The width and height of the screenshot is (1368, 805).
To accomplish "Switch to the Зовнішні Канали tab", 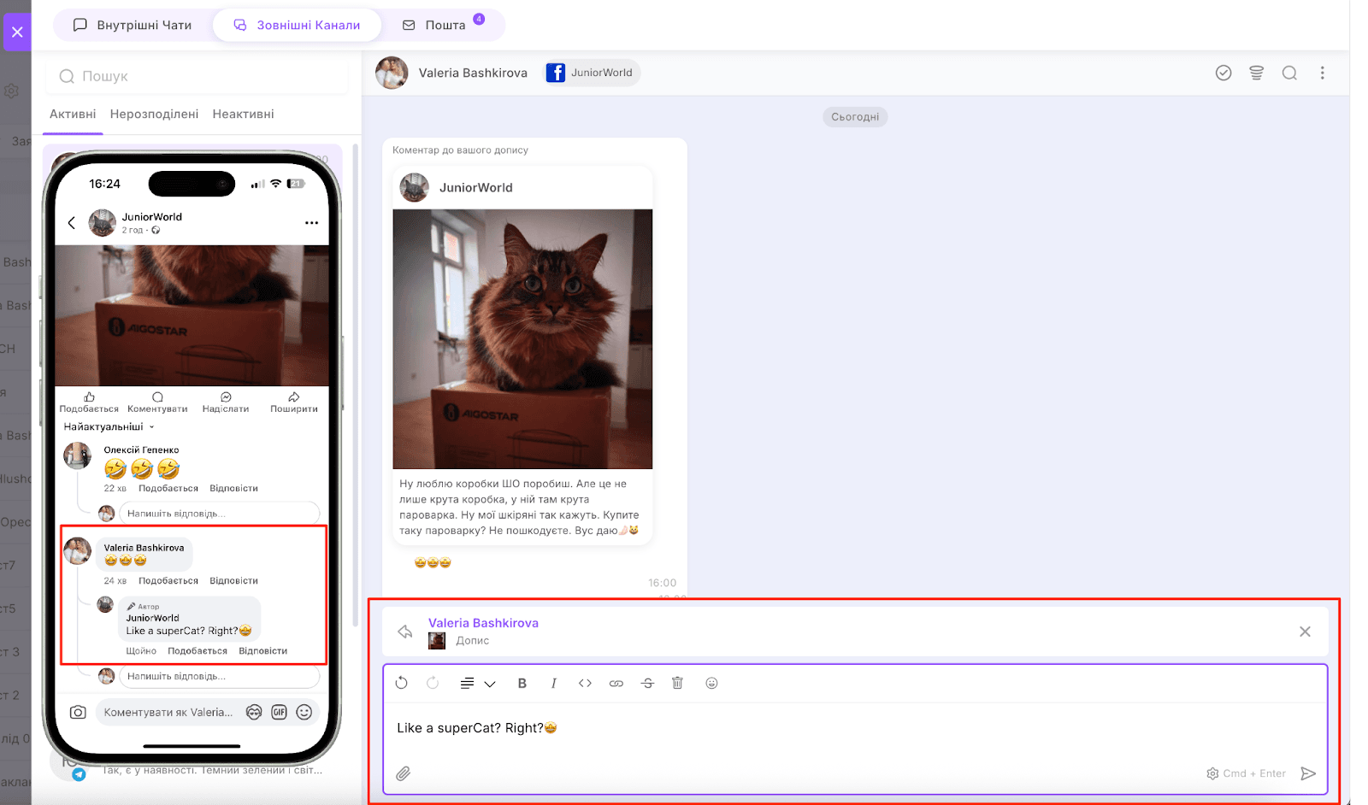I will click(297, 25).
